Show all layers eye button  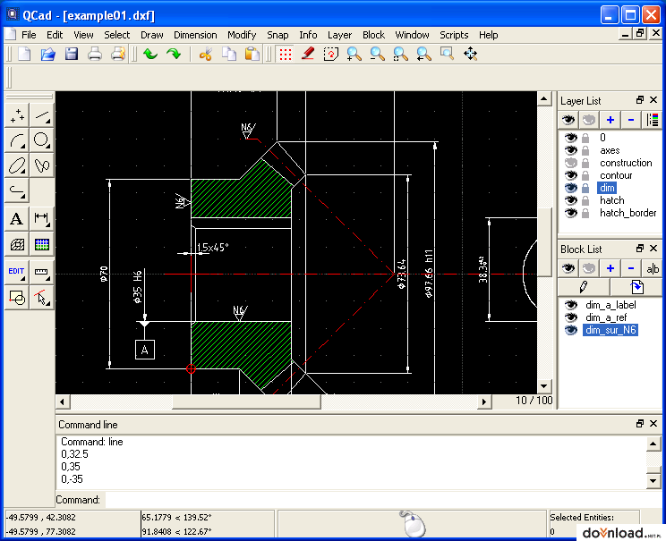[568, 120]
